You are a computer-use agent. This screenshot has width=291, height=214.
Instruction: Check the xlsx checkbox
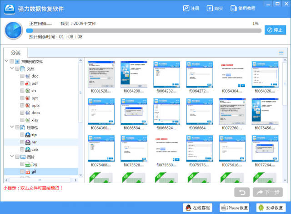pos(22,120)
